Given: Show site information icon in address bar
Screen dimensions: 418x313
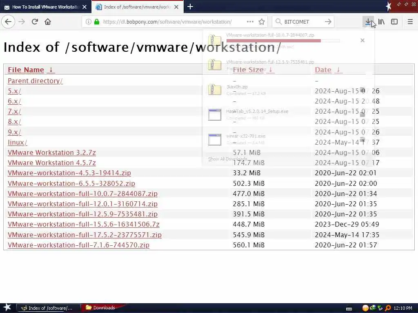Looking at the screenshot, I should (88, 22).
